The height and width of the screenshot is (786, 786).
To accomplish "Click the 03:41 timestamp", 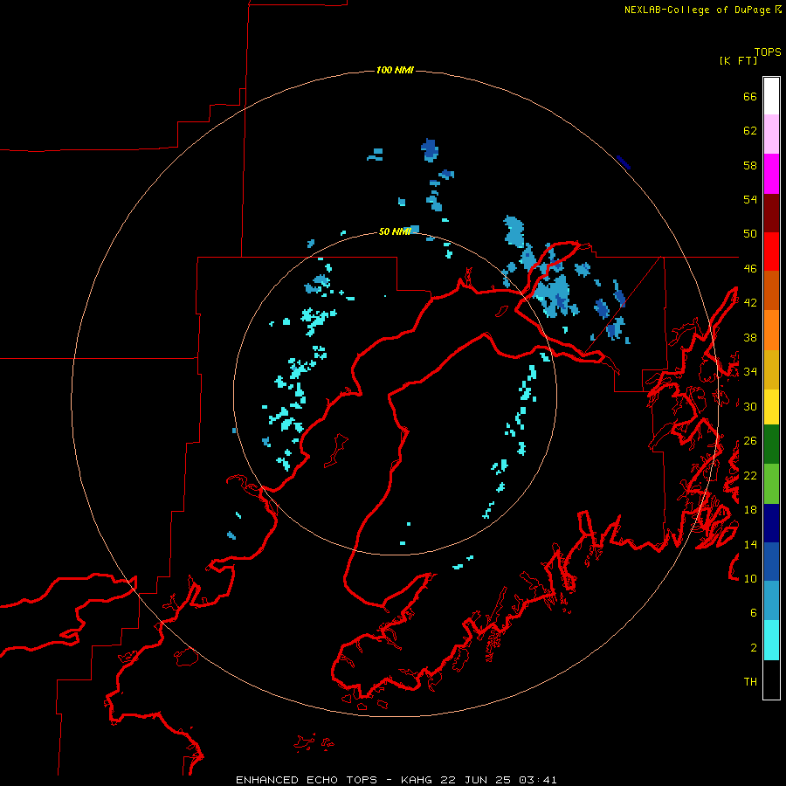I will (538, 780).
